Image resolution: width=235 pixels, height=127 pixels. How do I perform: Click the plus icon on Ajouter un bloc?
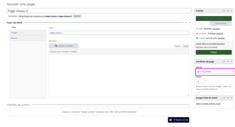[170, 120]
